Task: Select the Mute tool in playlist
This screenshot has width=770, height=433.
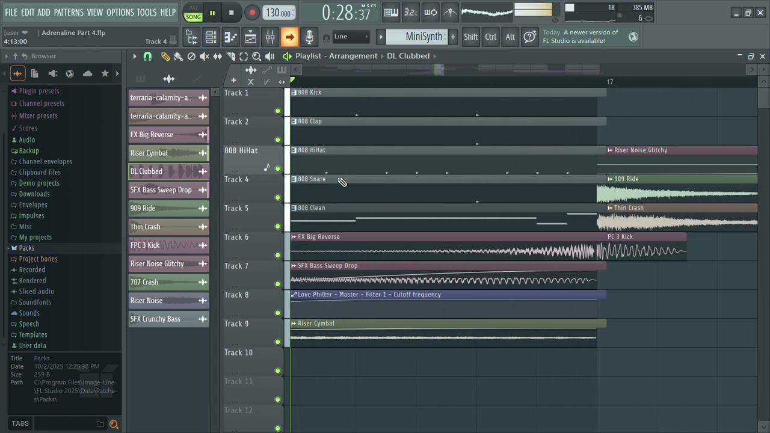Action: point(205,56)
